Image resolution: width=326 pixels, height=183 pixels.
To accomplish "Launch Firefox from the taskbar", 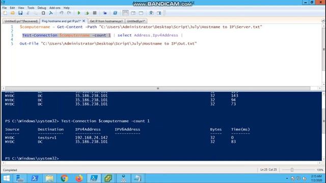I will (79, 178).
